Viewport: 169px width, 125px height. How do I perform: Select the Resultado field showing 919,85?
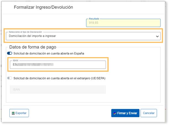point(123,23)
